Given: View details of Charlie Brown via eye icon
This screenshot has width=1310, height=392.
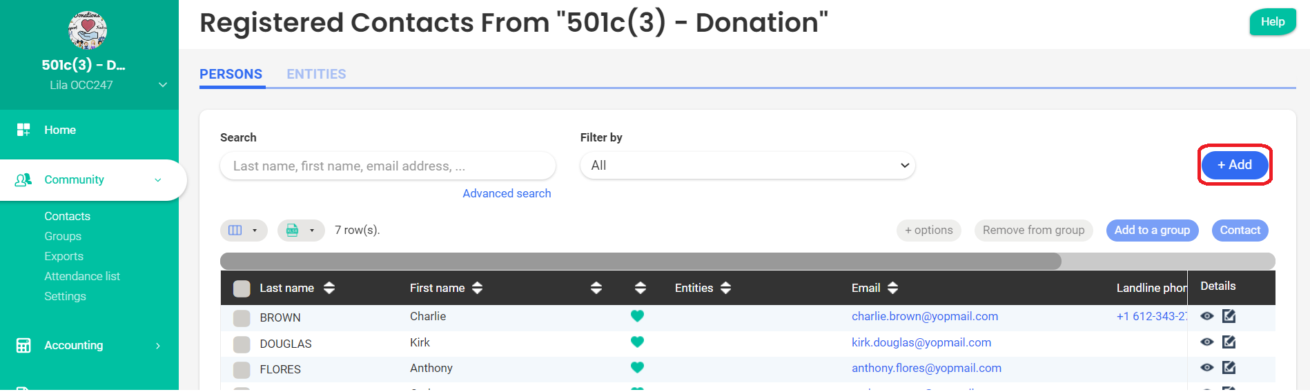Looking at the screenshot, I should (x=1206, y=316).
